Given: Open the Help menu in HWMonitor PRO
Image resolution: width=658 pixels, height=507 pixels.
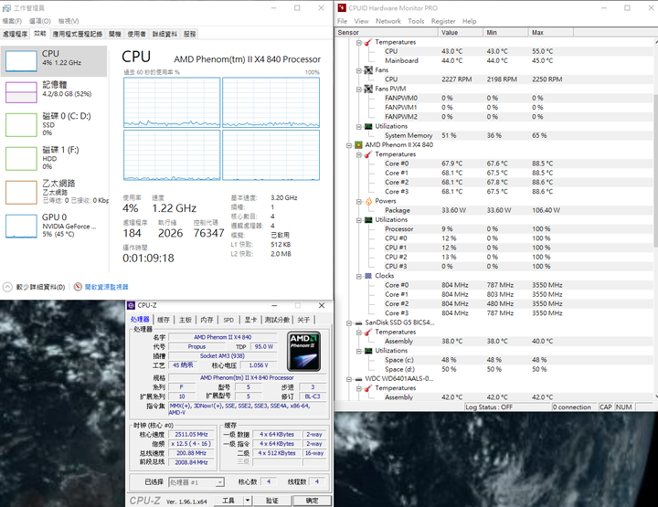Looking at the screenshot, I should coord(469,21).
